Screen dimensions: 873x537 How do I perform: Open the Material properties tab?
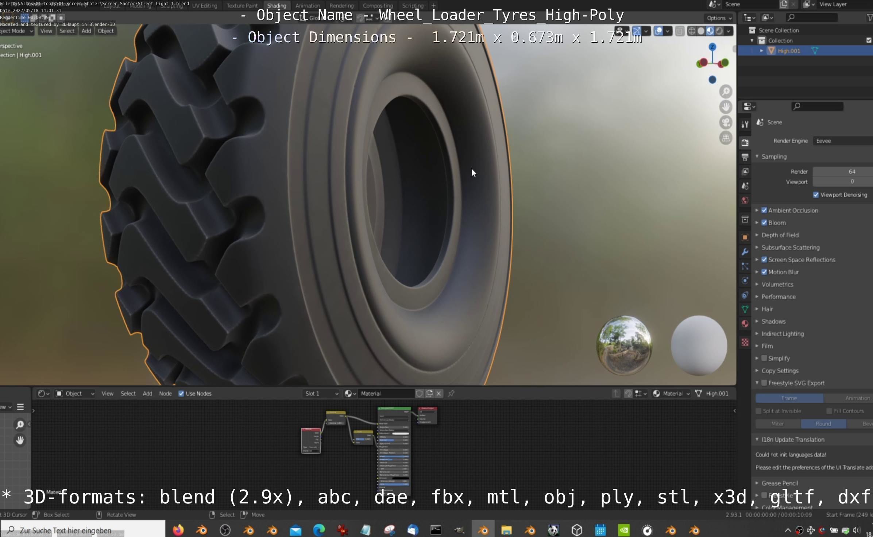tap(745, 324)
